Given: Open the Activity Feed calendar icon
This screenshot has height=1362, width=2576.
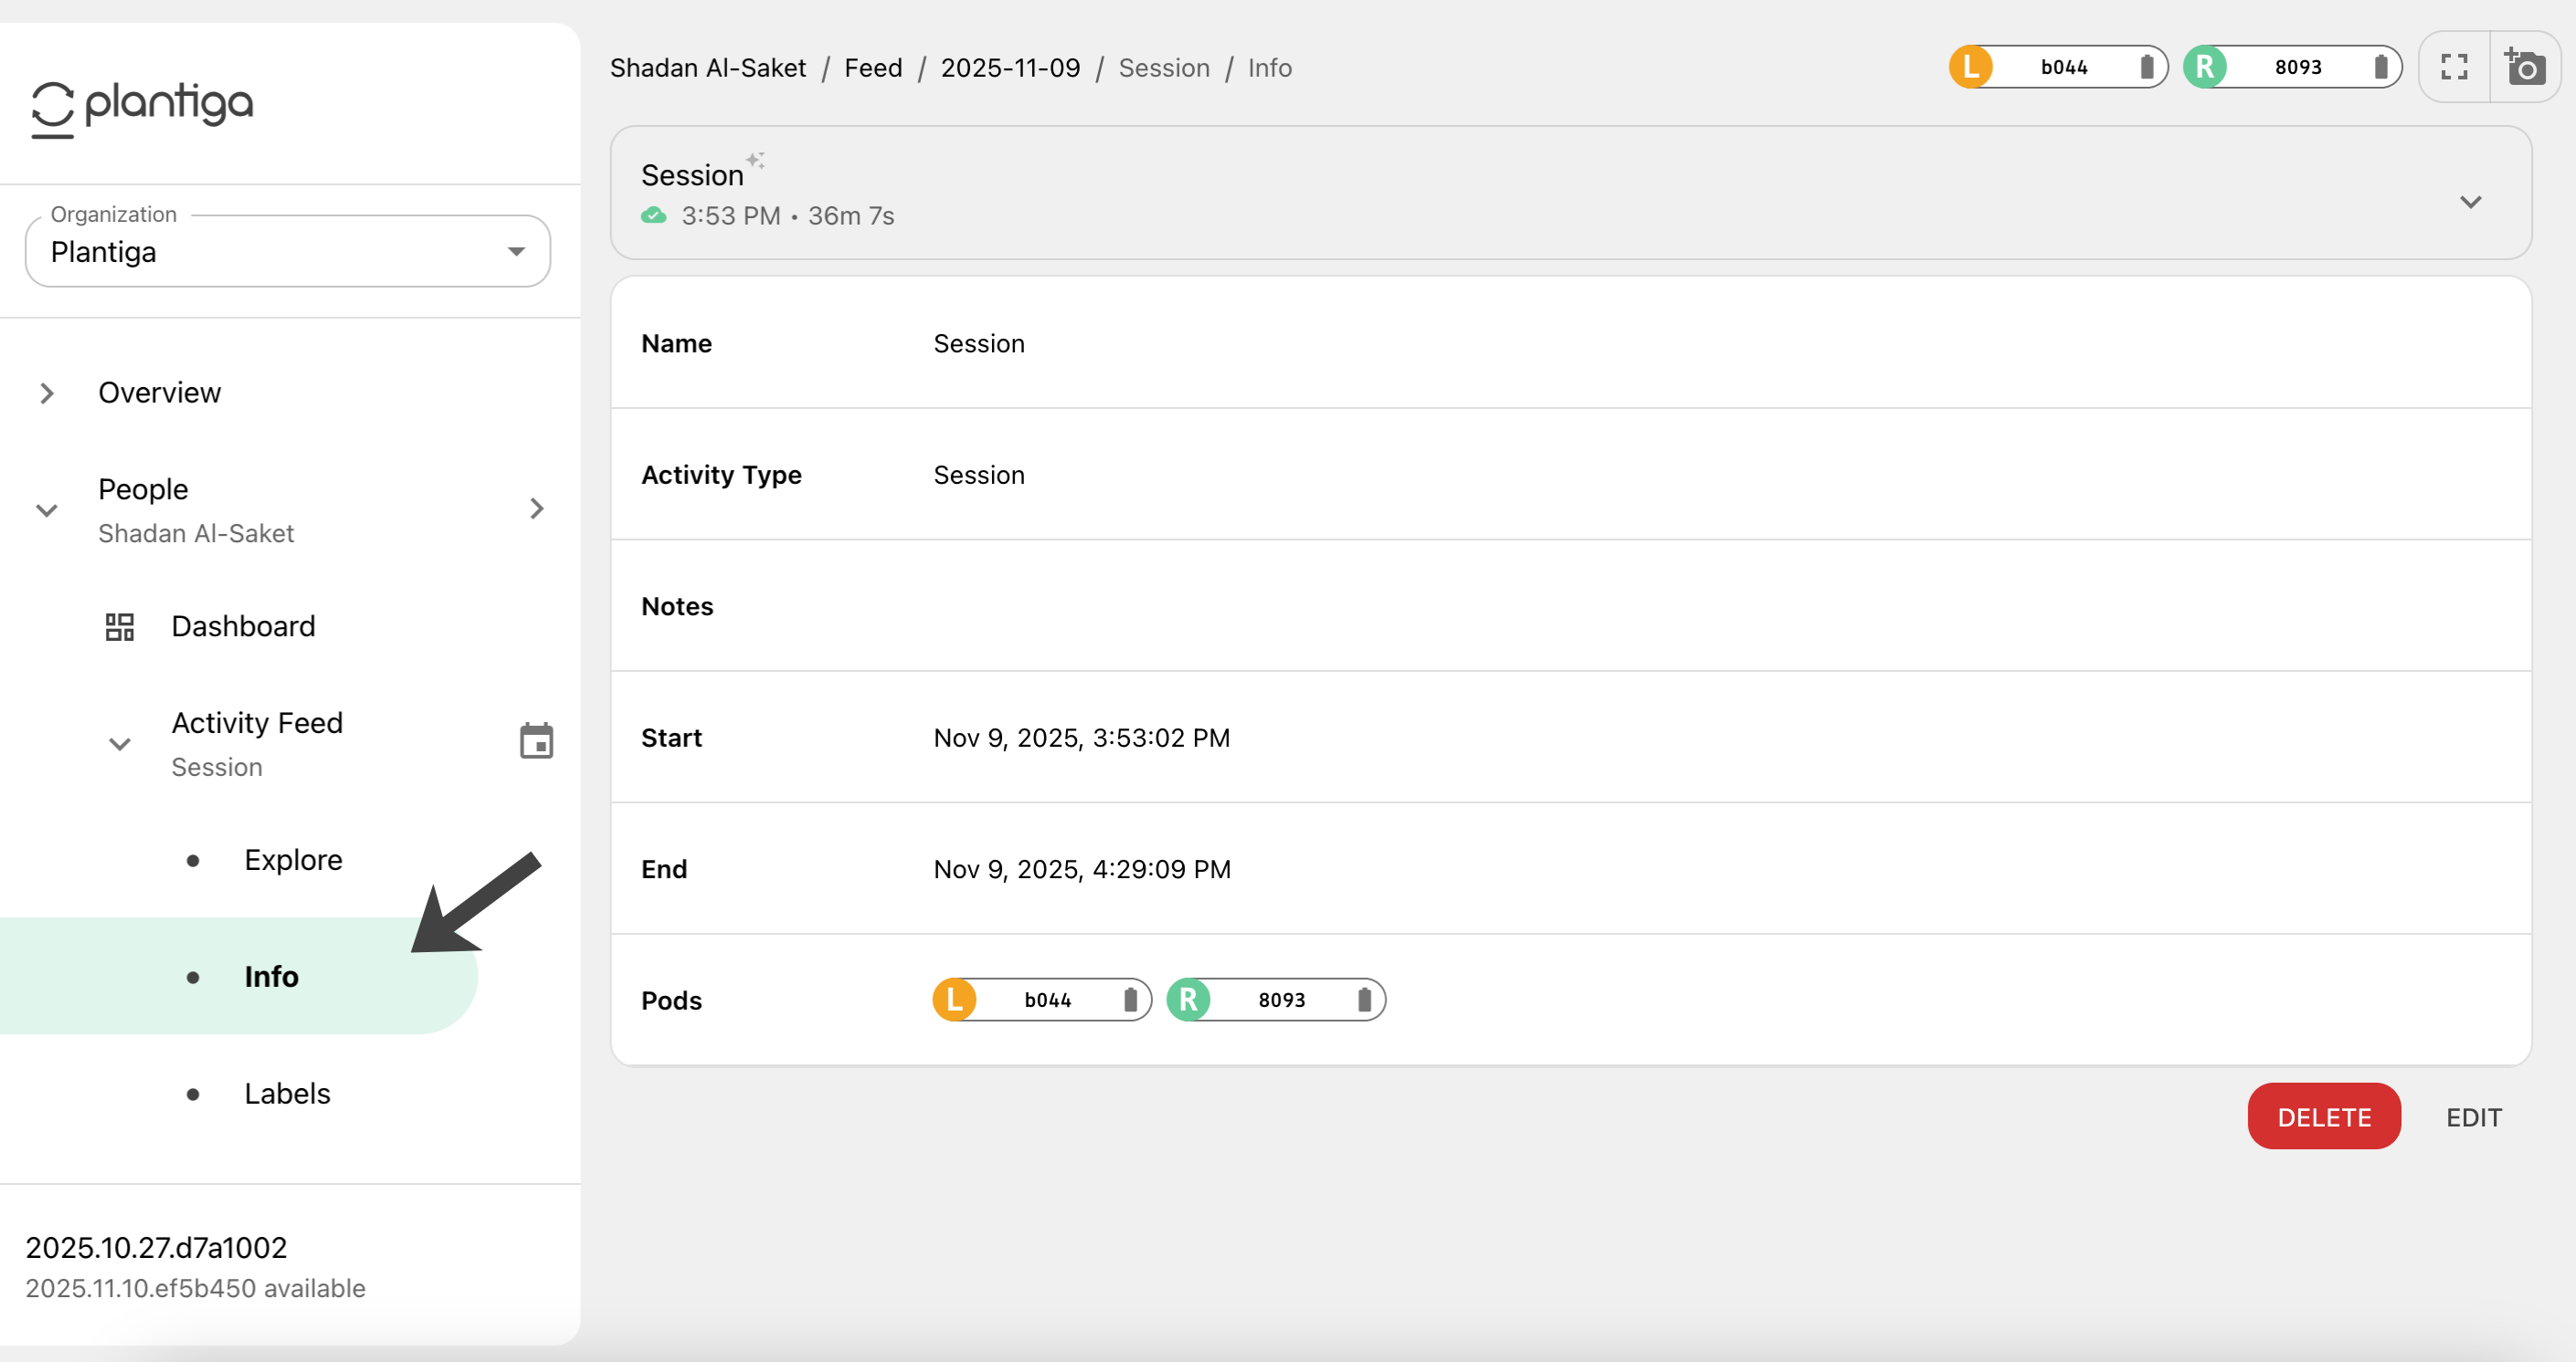Looking at the screenshot, I should [536, 741].
